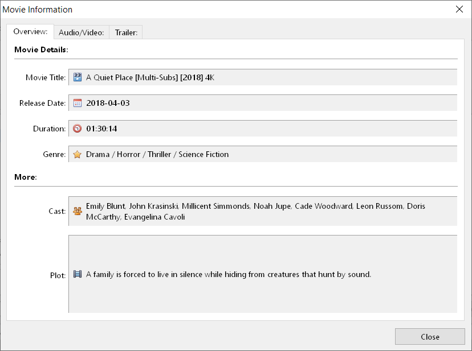Click the calendar icon next to Release Date
The height and width of the screenshot is (351, 472).
(77, 102)
